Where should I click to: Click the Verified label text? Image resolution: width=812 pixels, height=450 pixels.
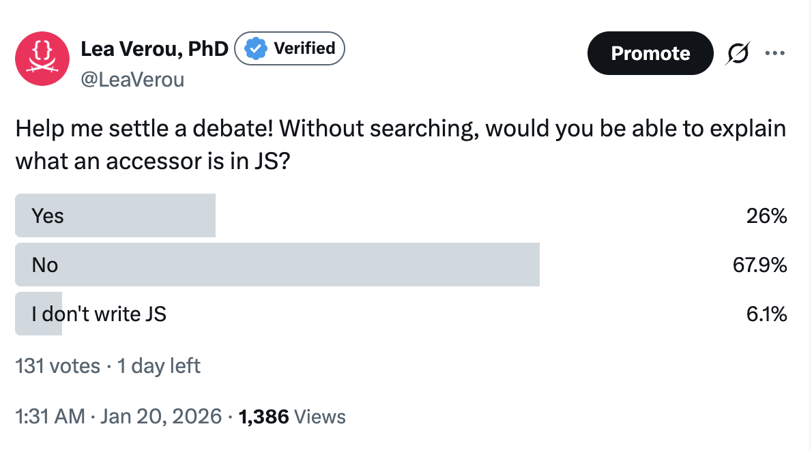tap(304, 48)
